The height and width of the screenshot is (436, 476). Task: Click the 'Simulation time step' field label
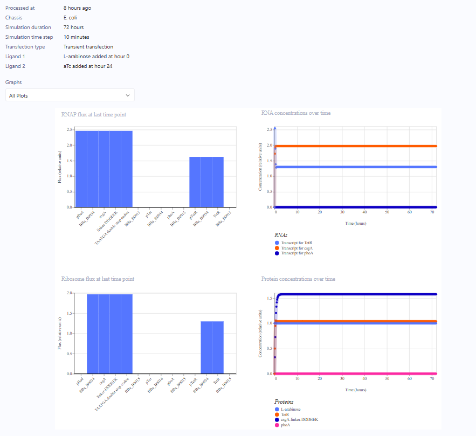29,37
